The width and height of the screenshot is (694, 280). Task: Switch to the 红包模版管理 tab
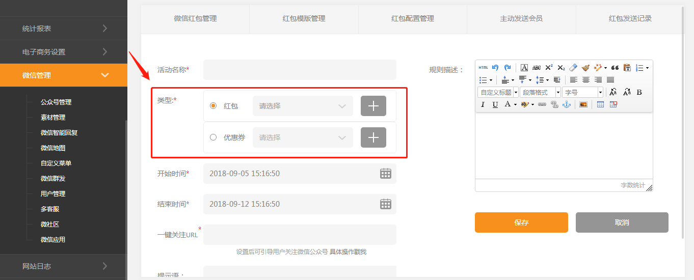[x=304, y=18]
